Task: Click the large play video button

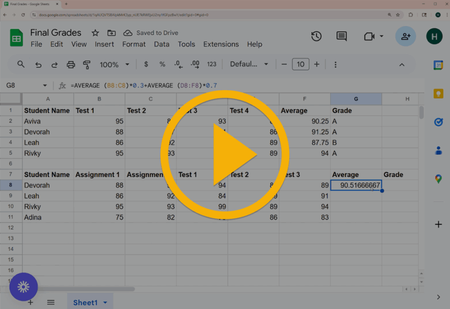Action: (225, 155)
